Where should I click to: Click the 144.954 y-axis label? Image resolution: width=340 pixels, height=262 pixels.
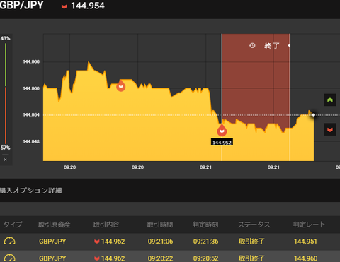[31, 114]
